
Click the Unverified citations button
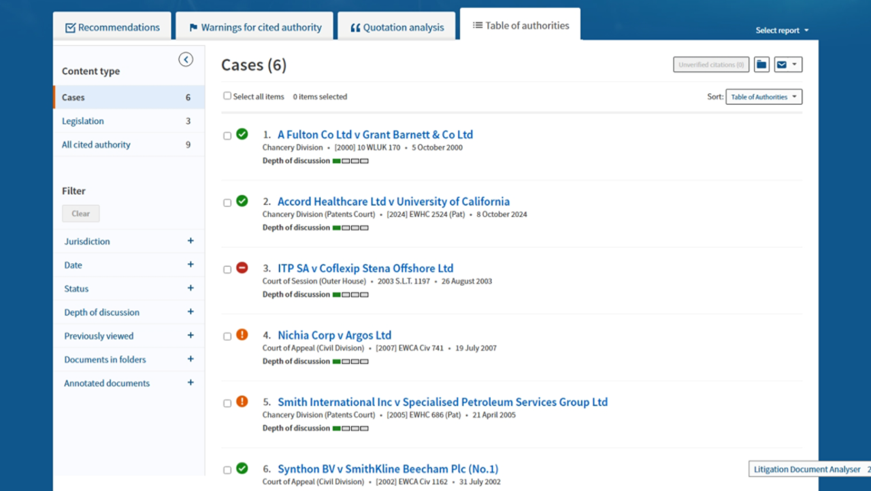tap(711, 65)
